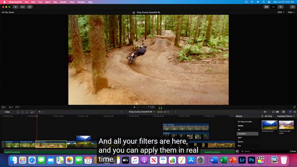Enable the 4K Only checkbox
Viewport: 297px width, 167px height.
[x=263, y=116]
